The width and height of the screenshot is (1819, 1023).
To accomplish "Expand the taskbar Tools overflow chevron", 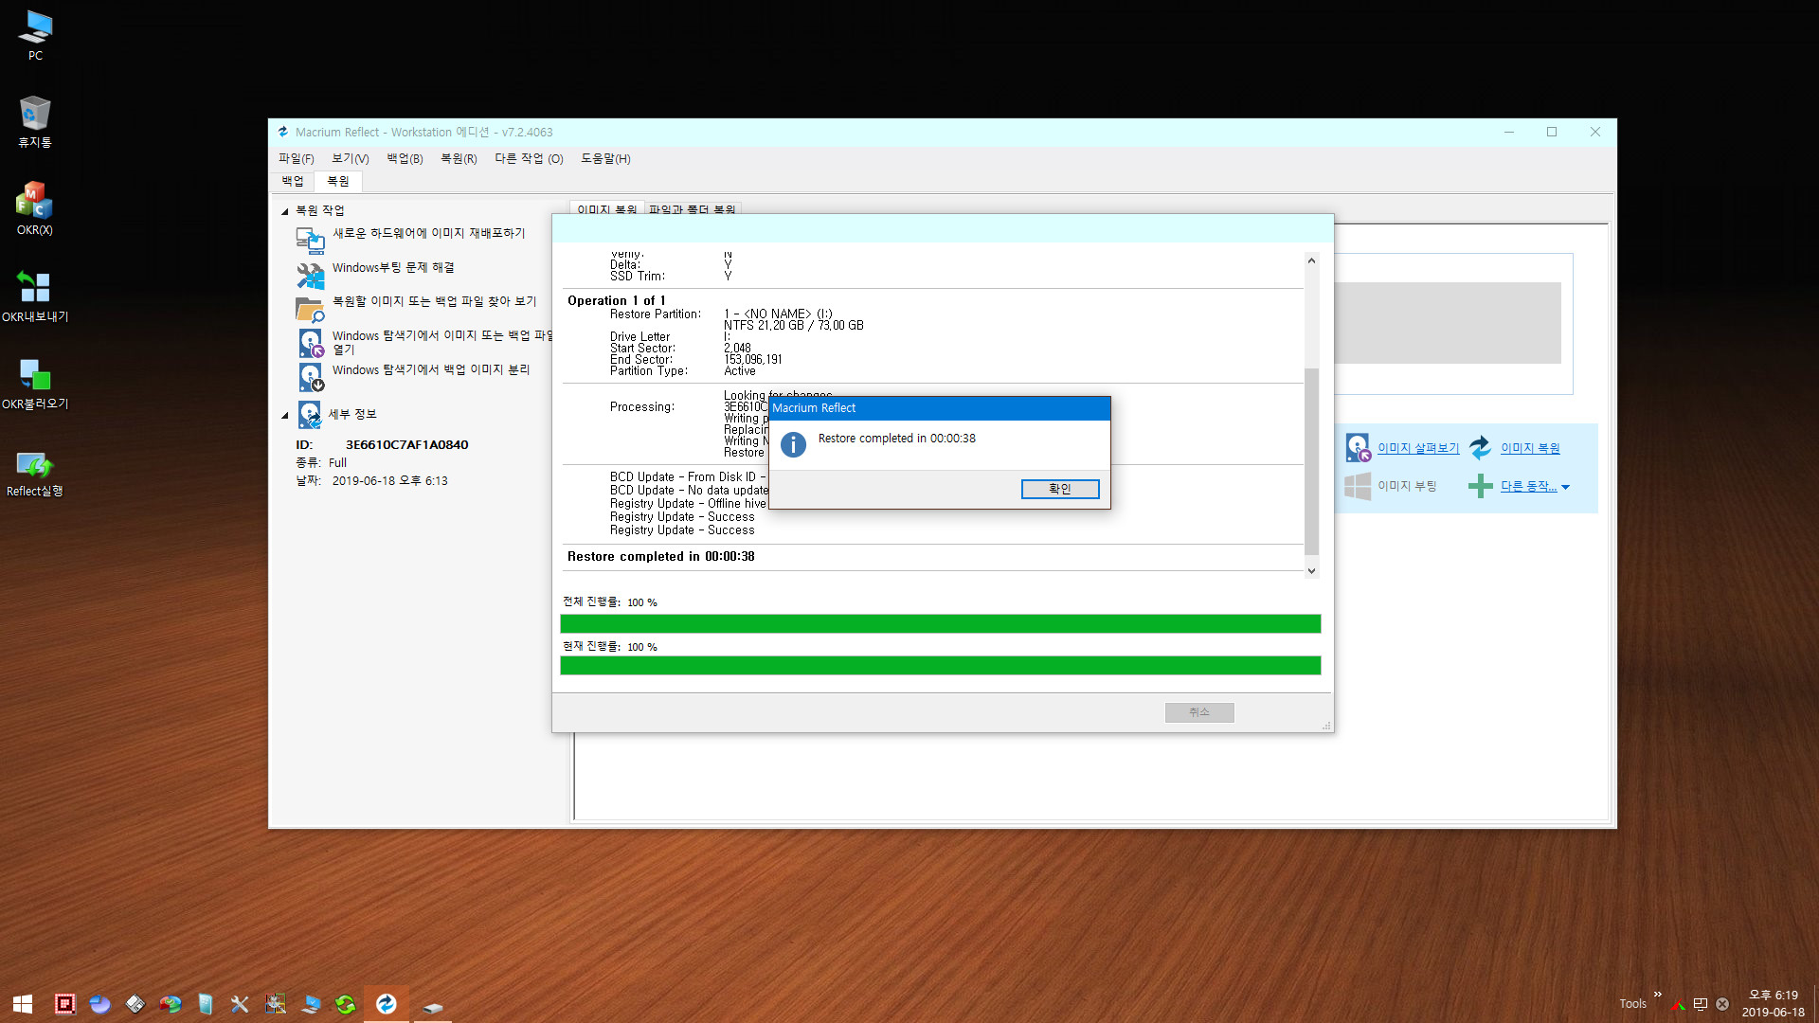I will 1657,995.
